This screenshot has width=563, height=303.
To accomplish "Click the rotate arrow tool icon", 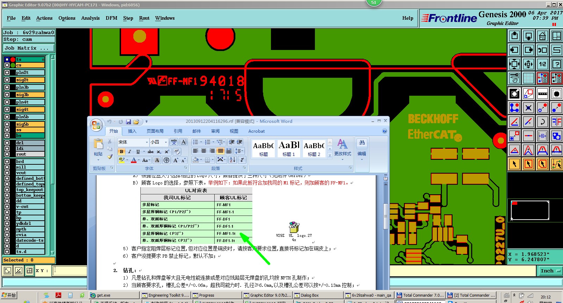I will 543,122.
